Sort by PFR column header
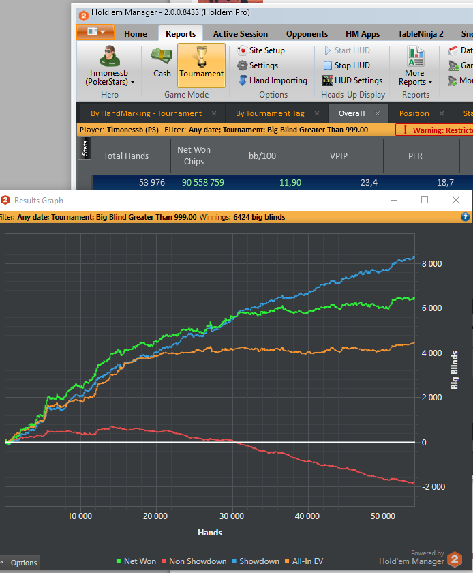Viewport: 473px width, 573px height. coord(415,156)
